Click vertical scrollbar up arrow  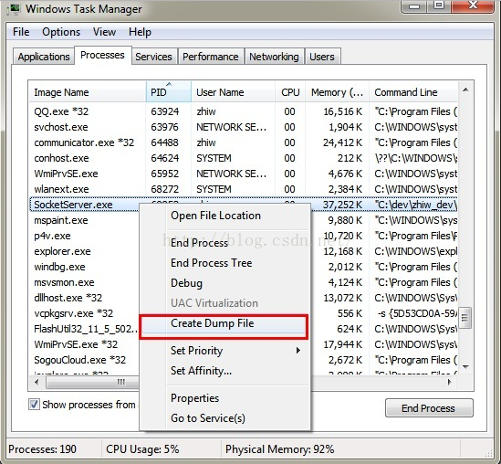pos(465,90)
